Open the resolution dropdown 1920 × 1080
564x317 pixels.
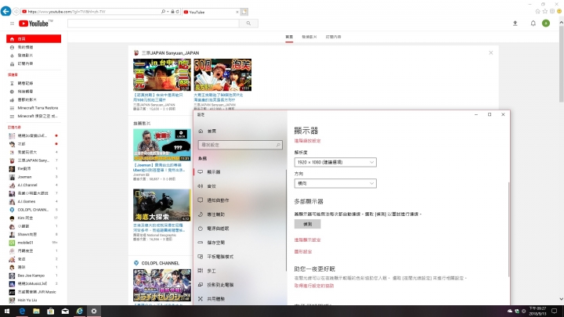coord(335,162)
